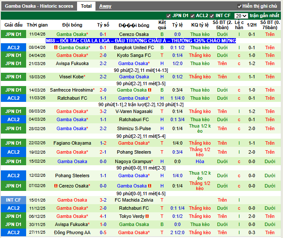This screenshot has height=238, width=283.
Task: Click the red card icon beside Gamba Osaka on 08/04/26
Action: point(56,48)
